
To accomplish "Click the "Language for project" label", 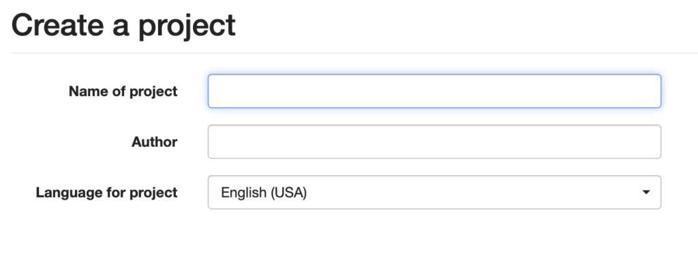I will pyautogui.click(x=107, y=193).
